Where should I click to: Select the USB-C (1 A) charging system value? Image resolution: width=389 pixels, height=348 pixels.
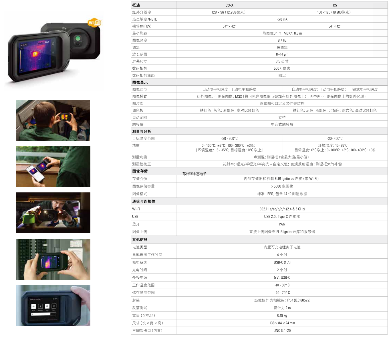282,262
